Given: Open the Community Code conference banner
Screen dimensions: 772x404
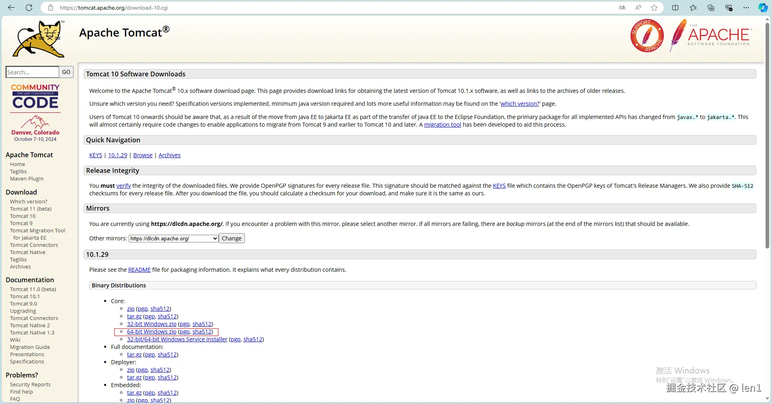Looking at the screenshot, I should pyautogui.click(x=35, y=113).
